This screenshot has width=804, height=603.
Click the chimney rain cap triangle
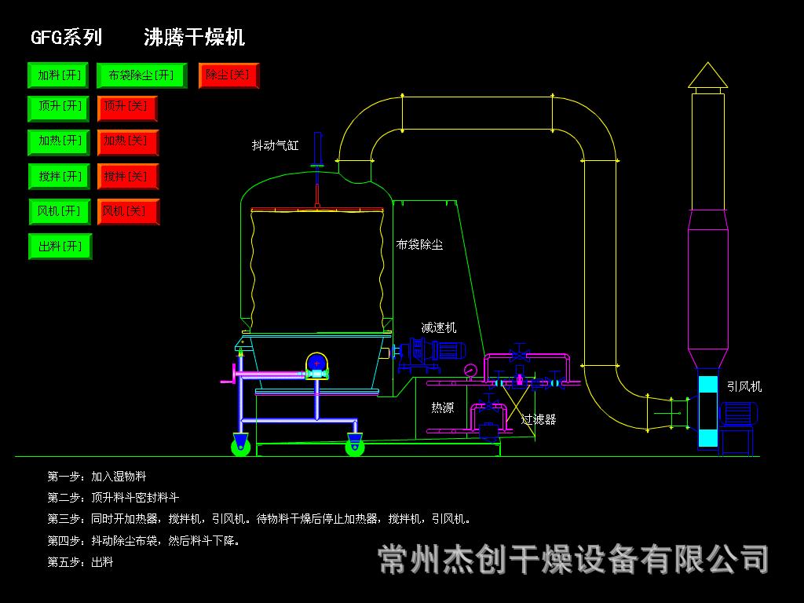pyautogui.click(x=707, y=75)
